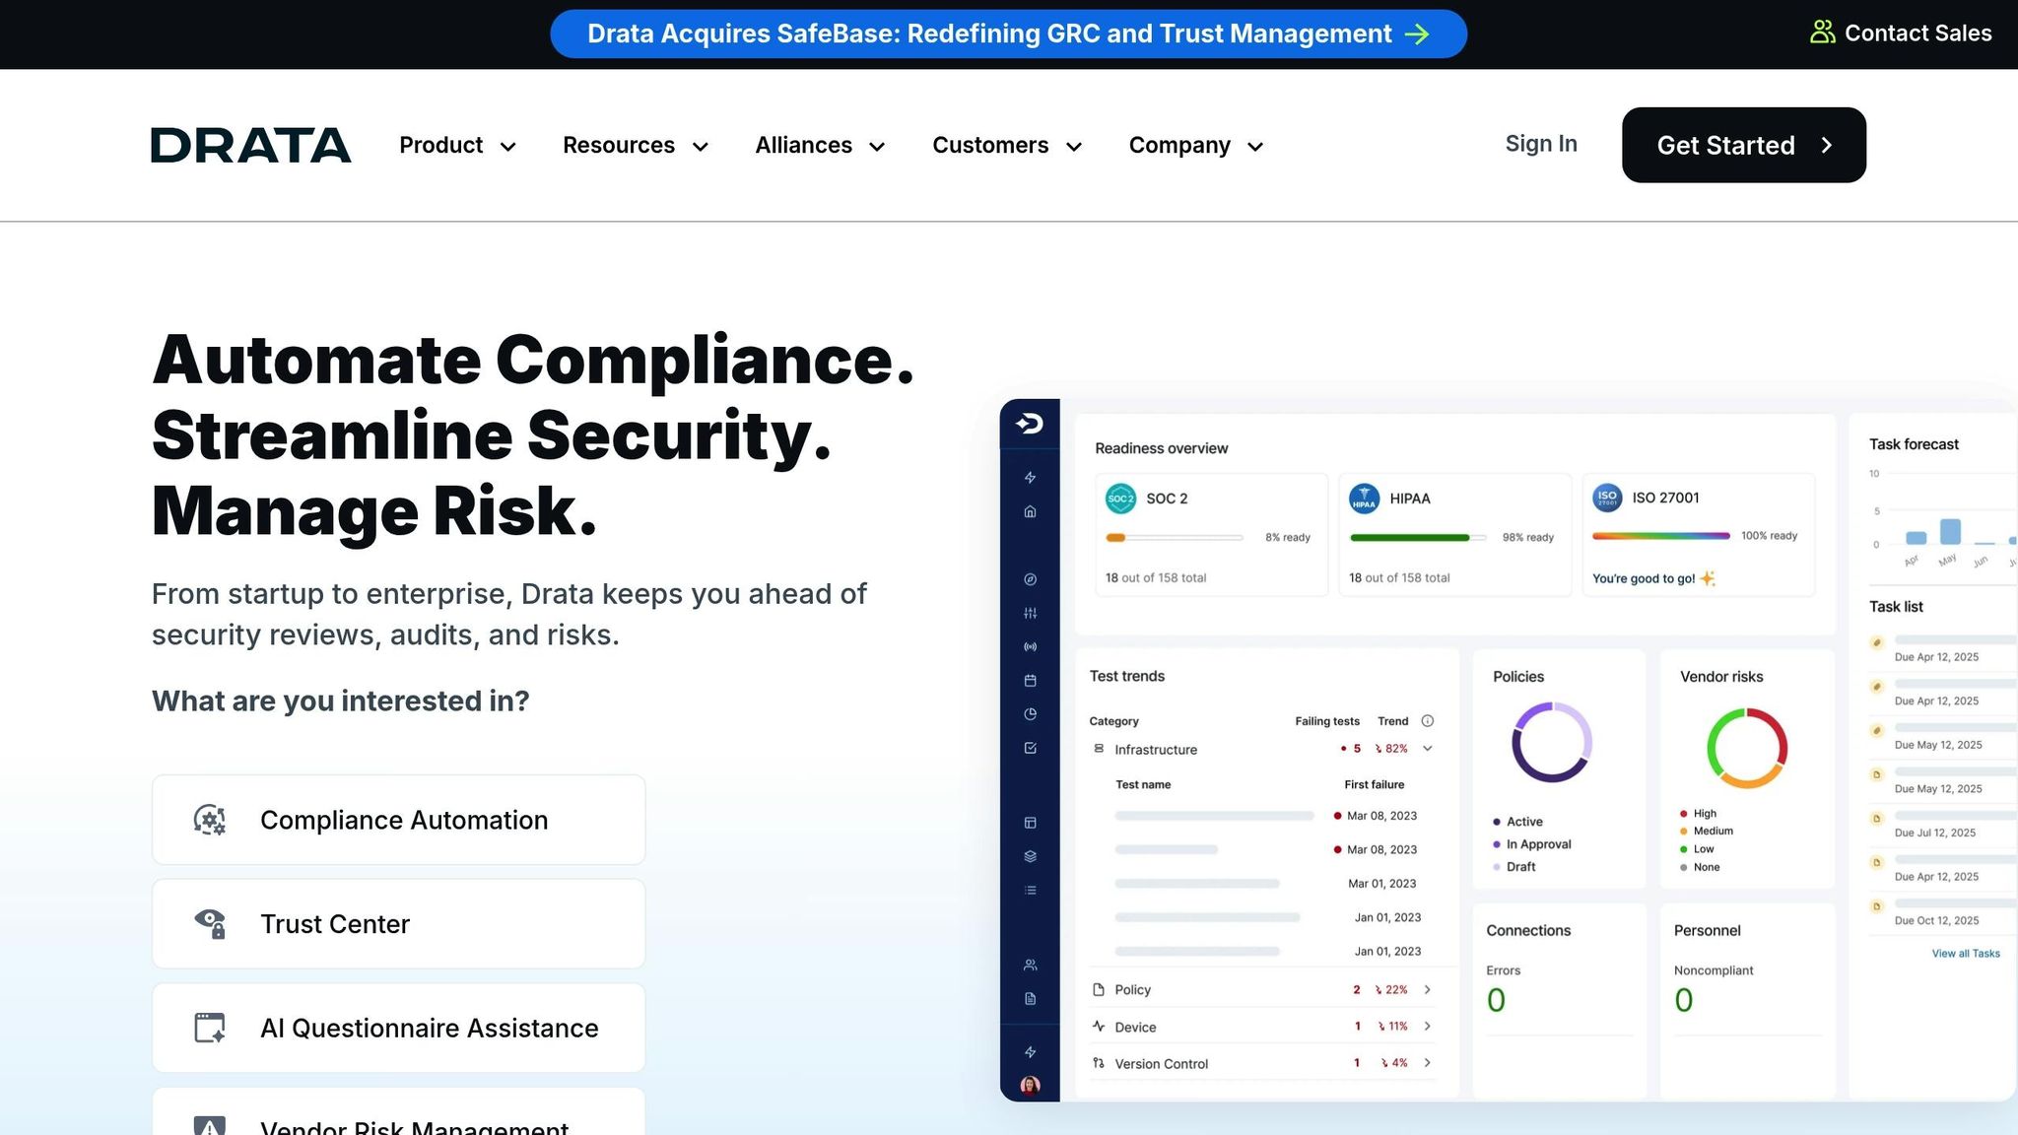2018x1135 pixels.
Task: Click the layout panel icon in the dashboard sidebar
Action: (1030, 823)
